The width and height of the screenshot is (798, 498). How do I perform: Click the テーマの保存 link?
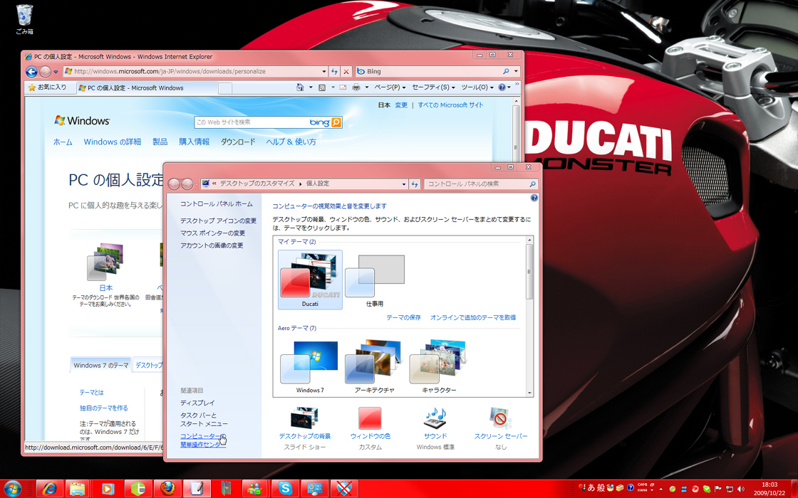coord(403,317)
